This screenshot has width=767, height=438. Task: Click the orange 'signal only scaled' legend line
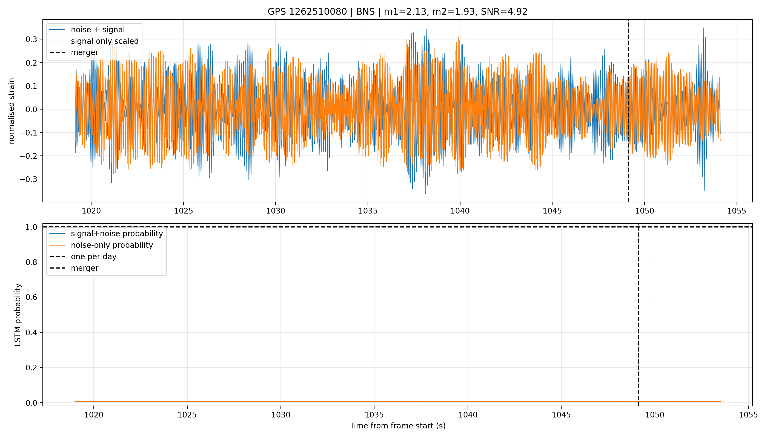point(57,41)
